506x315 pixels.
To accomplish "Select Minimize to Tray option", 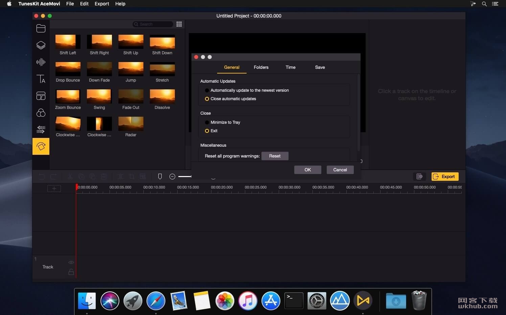I will tap(223, 122).
